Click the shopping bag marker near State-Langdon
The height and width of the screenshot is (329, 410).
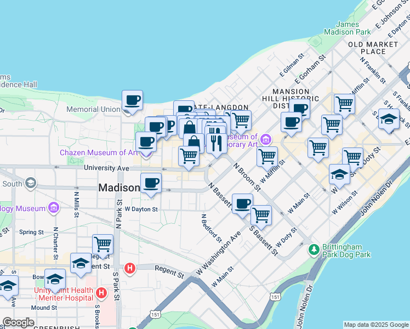click(x=189, y=129)
